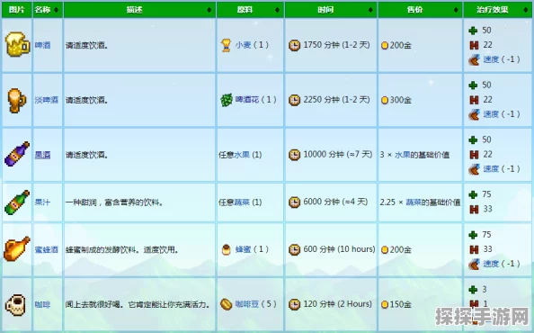Open the 咖啡 item link
Viewport: 534px width, 333px height.
[x=42, y=305]
